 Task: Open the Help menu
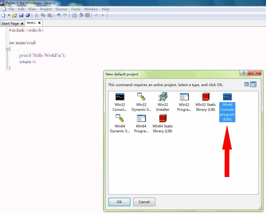click(x=105, y=9)
